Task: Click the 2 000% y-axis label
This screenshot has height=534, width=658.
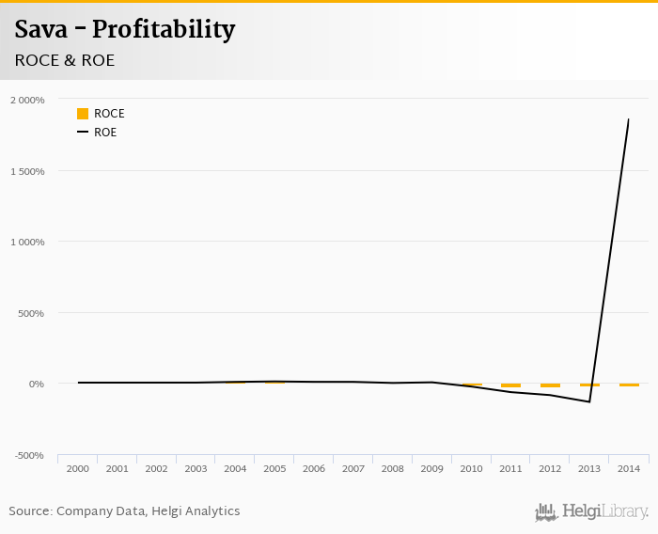Action: pyautogui.click(x=27, y=100)
